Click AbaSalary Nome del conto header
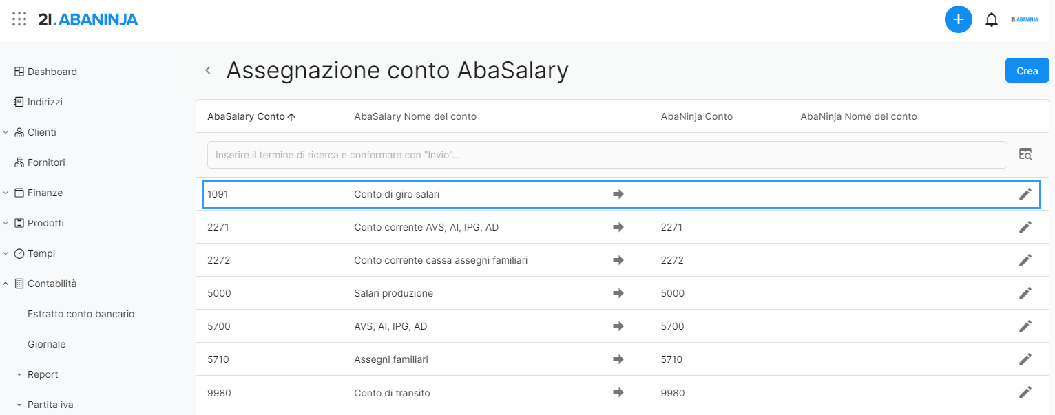Viewport: 1055px width, 415px height. [415, 116]
